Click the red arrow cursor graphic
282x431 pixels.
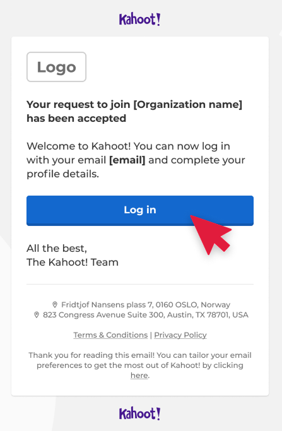(x=210, y=235)
